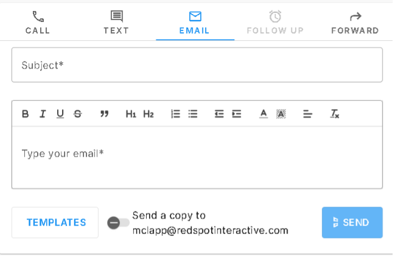The image size is (393, 256).
Task: Insert a blockquote
Action: click(105, 114)
